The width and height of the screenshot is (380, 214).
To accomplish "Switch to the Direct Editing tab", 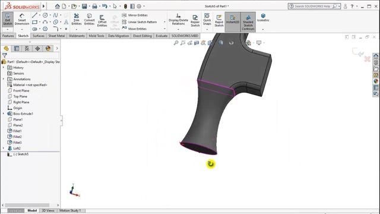I will click(x=142, y=36).
